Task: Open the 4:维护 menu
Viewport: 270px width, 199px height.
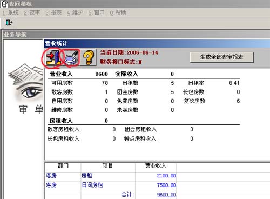Action: pos(75,12)
